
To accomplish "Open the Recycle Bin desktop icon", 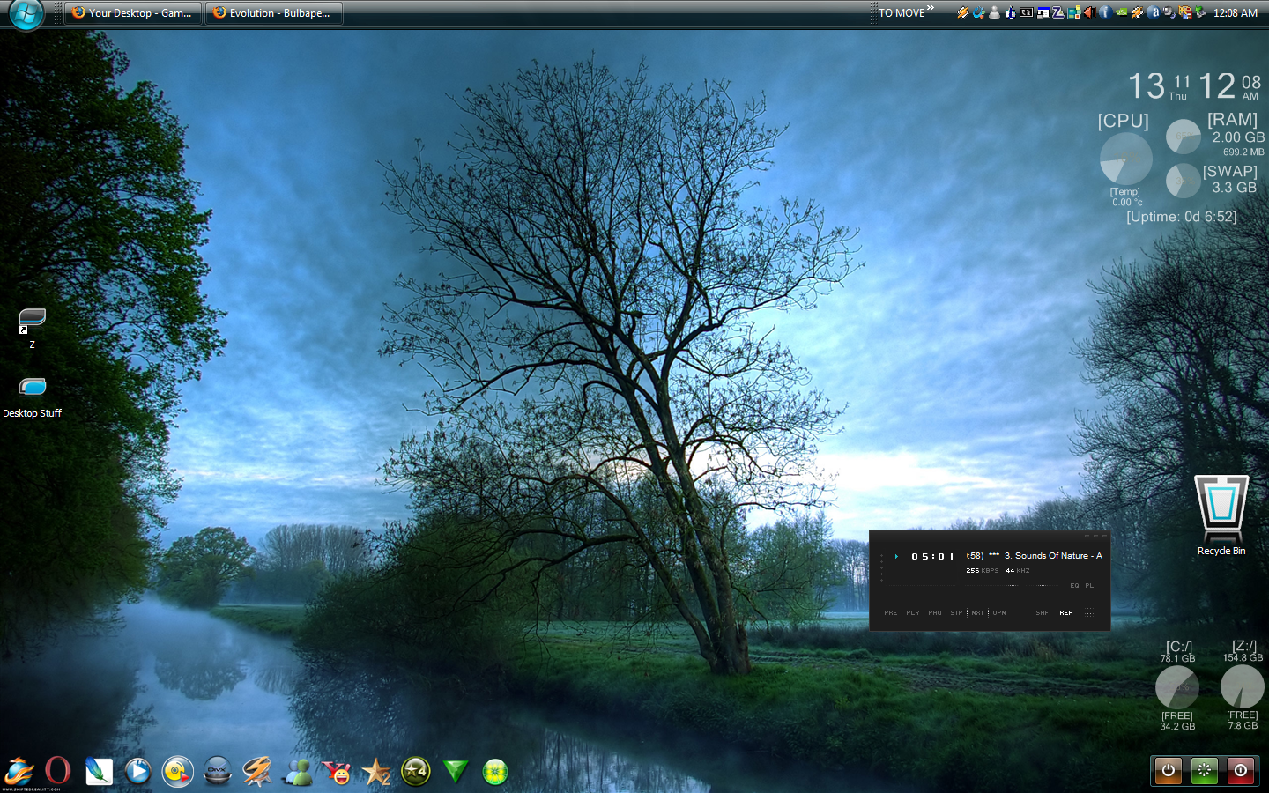I will pos(1221,515).
